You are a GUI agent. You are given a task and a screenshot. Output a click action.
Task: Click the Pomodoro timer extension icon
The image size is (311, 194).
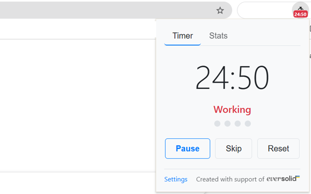(x=300, y=8)
